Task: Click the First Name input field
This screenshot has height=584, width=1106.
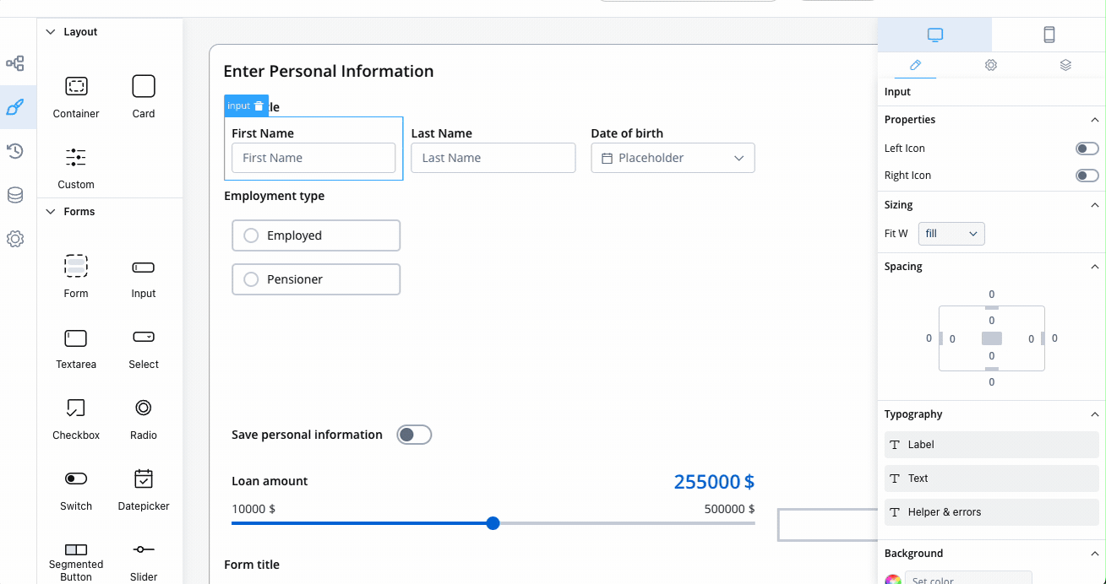Action: 313,158
